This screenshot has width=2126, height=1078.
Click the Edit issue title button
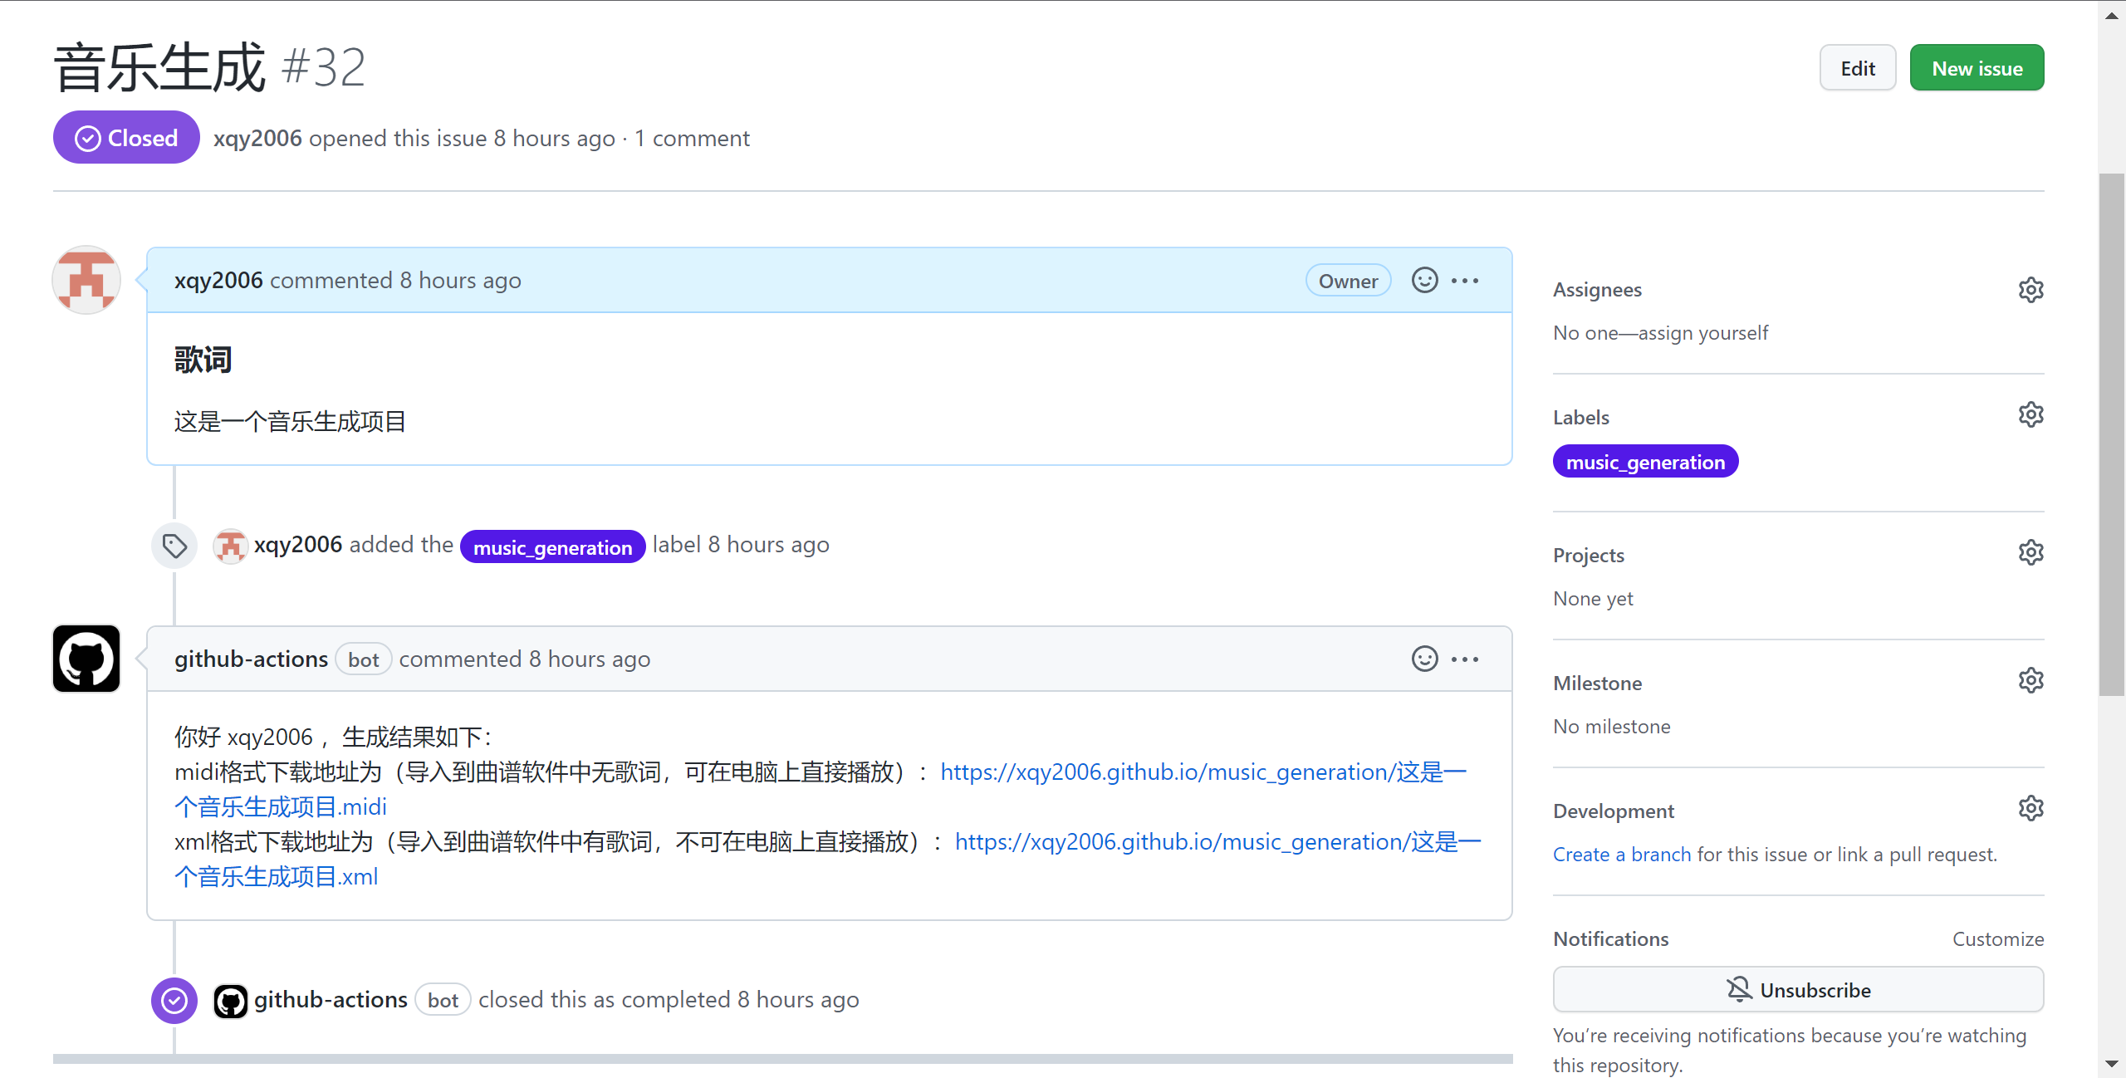pyautogui.click(x=1858, y=67)
